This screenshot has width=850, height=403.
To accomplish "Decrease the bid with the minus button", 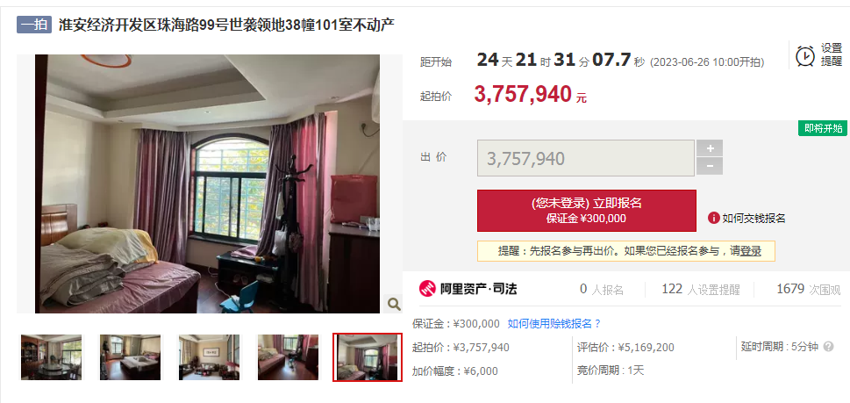I will (x=710, y=166).
